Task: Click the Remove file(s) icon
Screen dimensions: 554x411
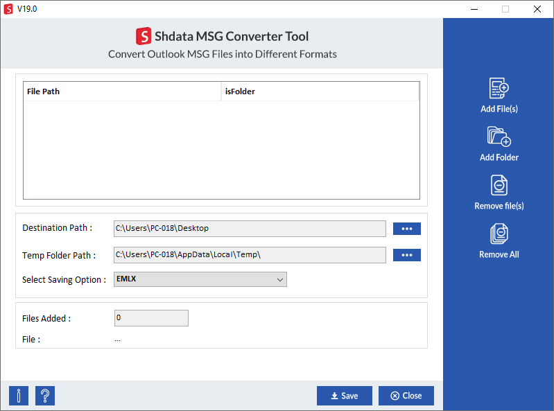Action: pos(499,185)
